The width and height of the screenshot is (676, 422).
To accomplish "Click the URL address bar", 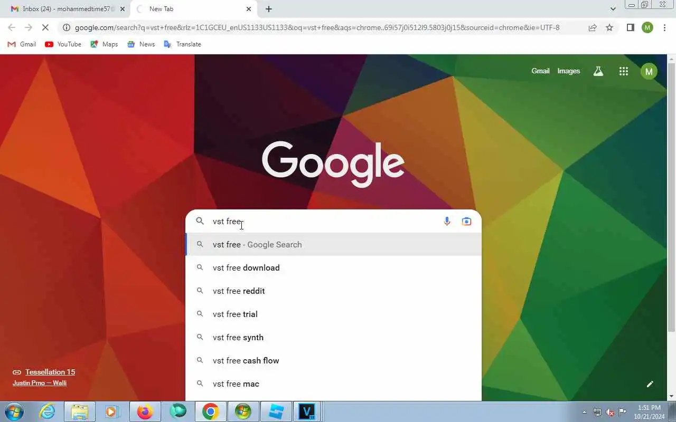I will click(x=317, y=27).
